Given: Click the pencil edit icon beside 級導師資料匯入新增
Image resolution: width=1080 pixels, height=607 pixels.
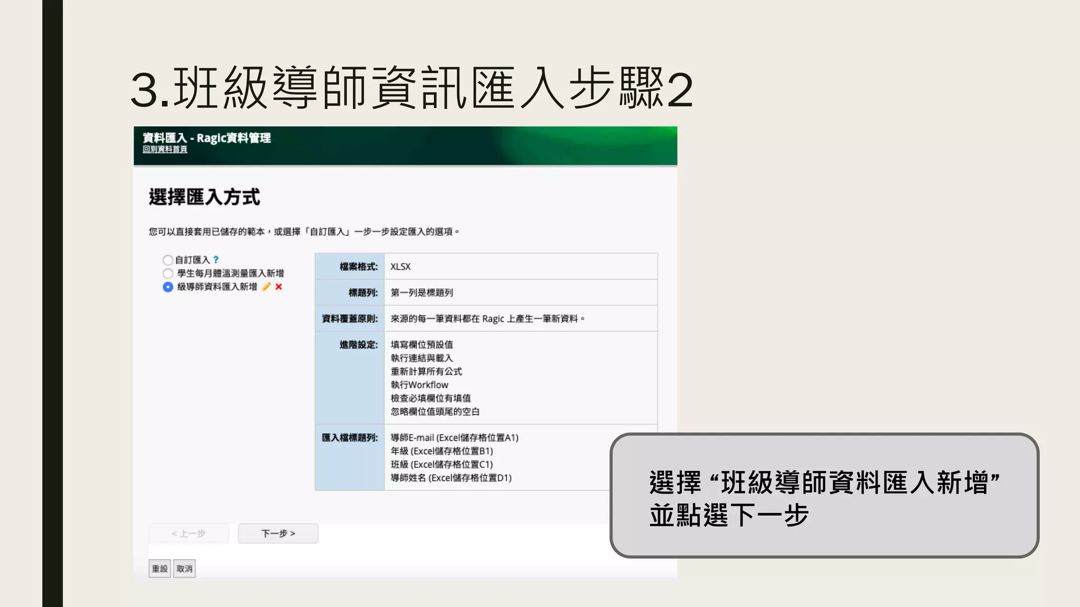Looking at the screenshot, I should pyautogui.click(x=266, y=287).
